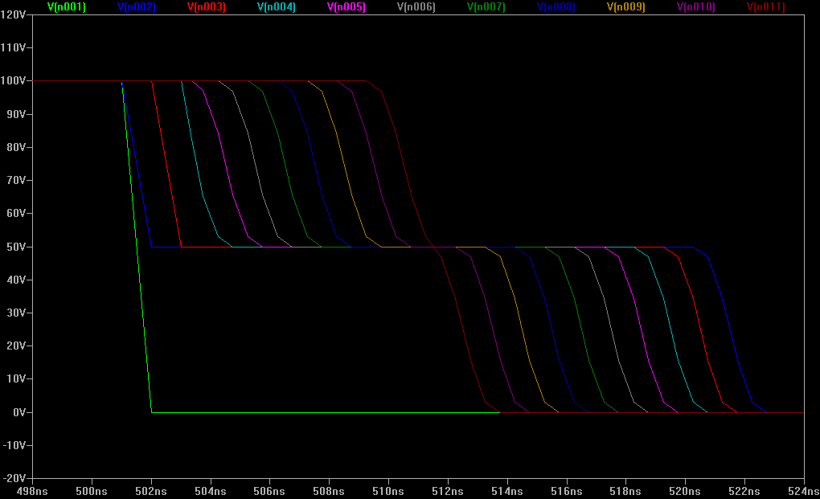
Task: Click the 510ns time axis label
Action: (x=388, y=491)
